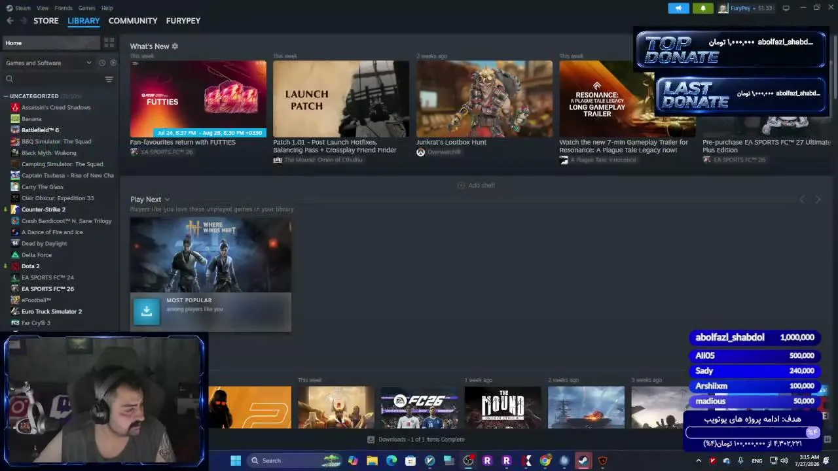Open Downloads status at bottom

tap(416, 440)
